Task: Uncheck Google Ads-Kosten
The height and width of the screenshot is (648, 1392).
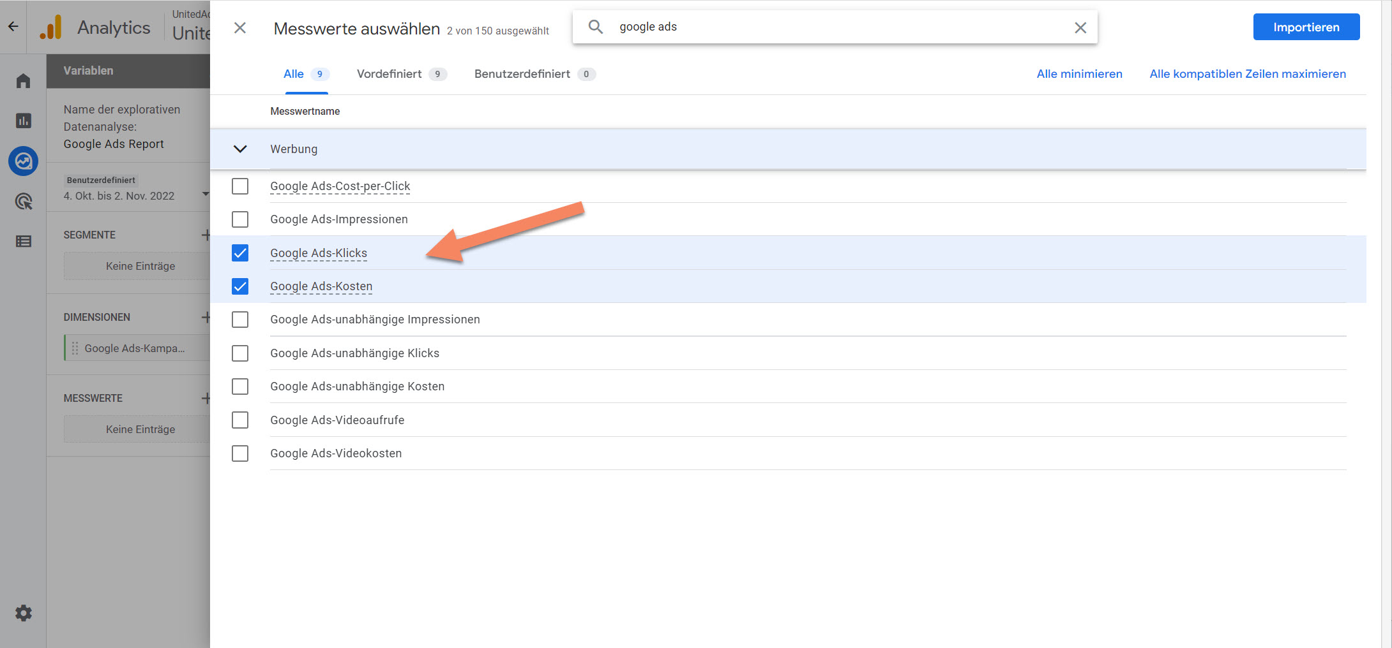Action: tap(240, 286)
